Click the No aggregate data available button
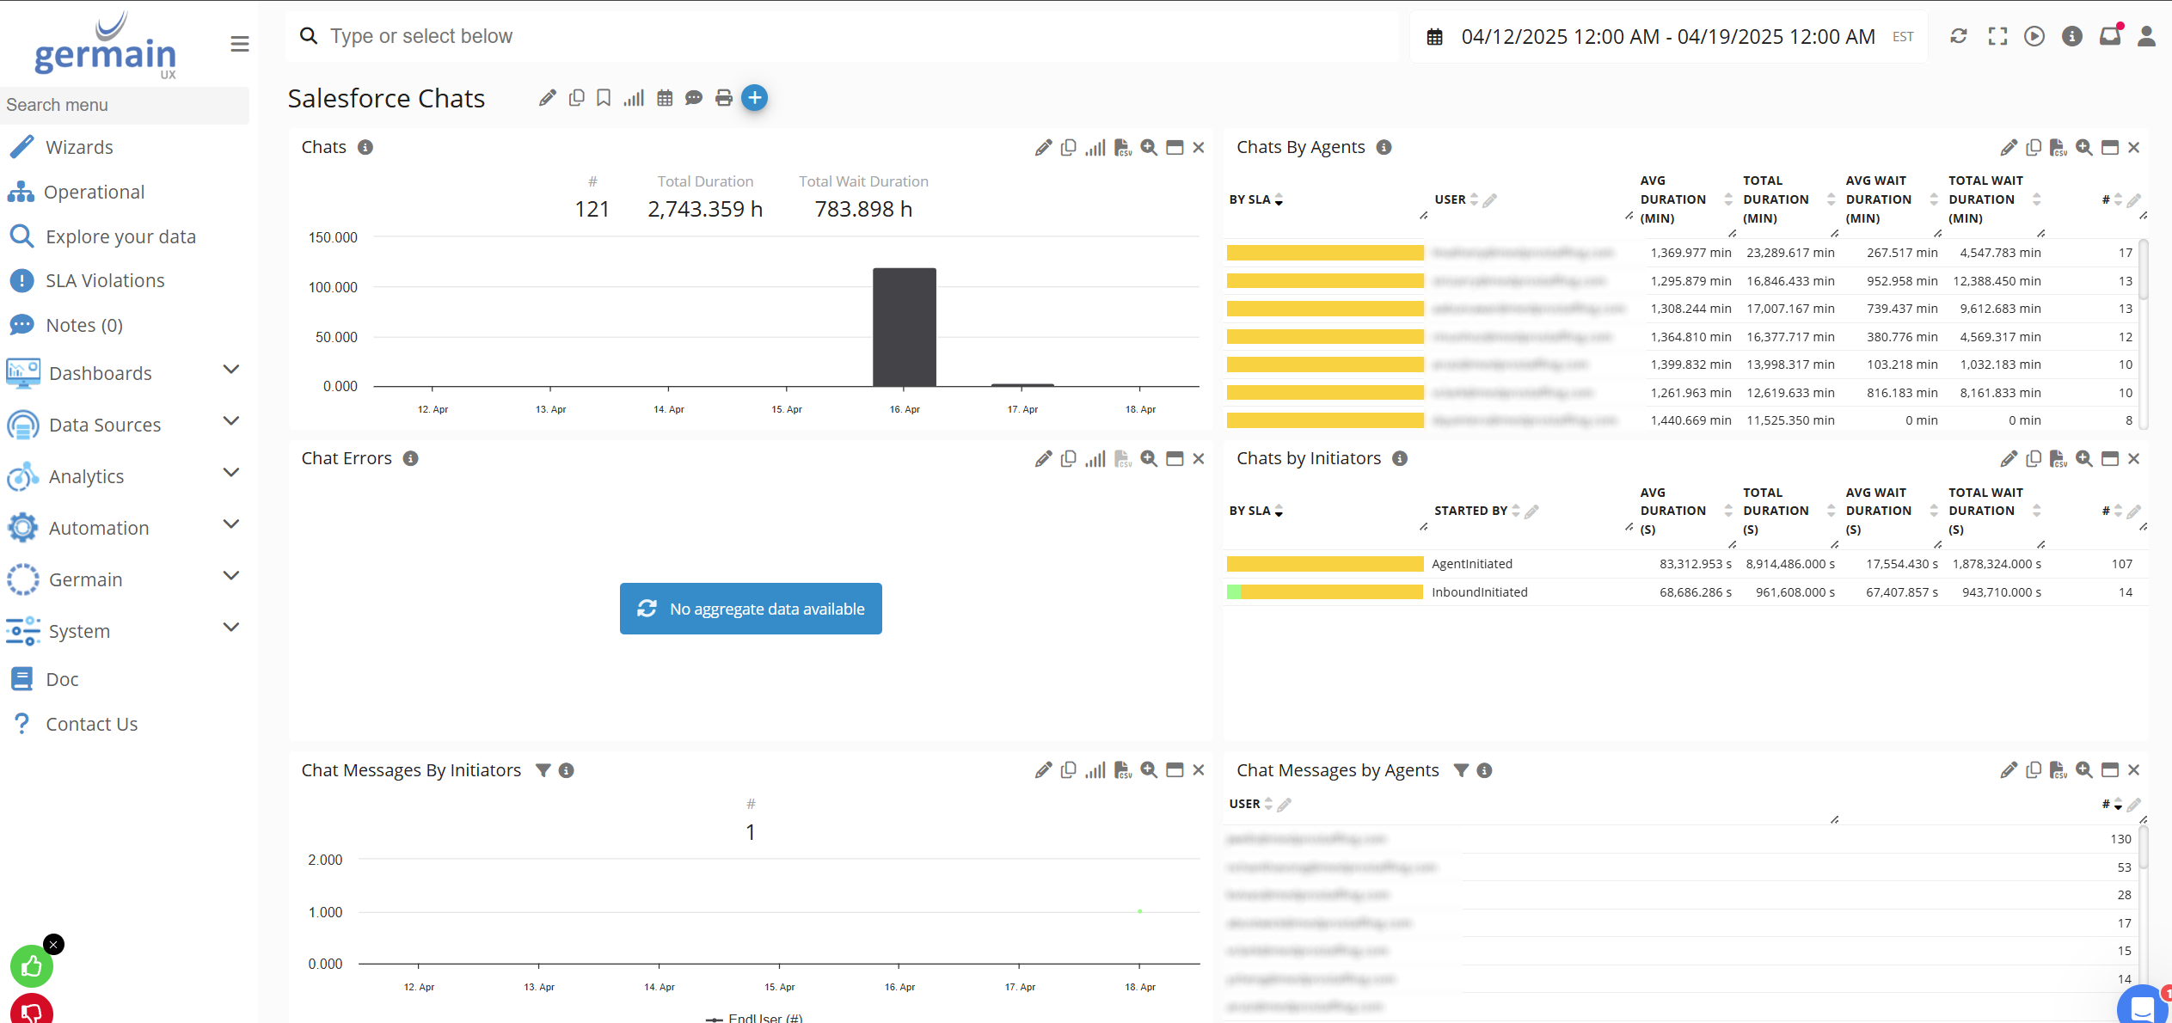 [x=749, y=608]
